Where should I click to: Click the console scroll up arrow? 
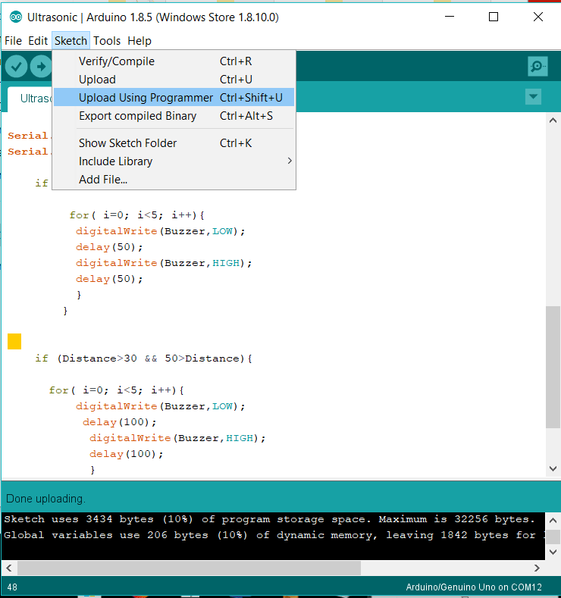(x=553, y=520)
